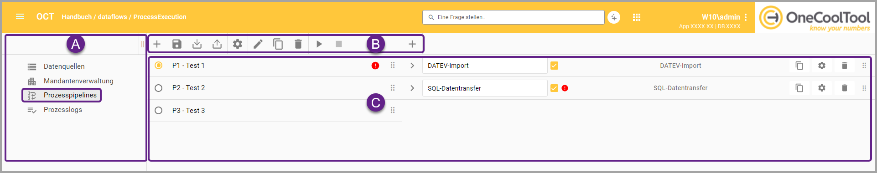Open the apps grid icon
This screenshot has width=877, height=173.
[x=637, y=17]
